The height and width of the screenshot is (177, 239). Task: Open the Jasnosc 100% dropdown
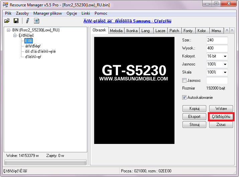point(225,64)
